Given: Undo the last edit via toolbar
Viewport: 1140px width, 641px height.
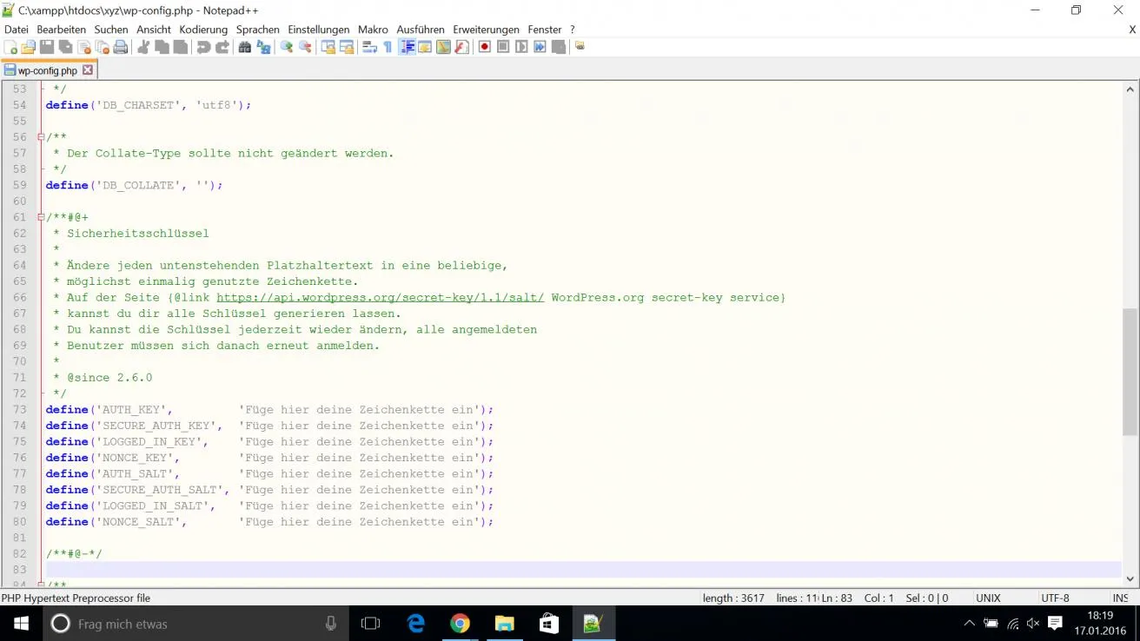Looking at the screenshot, I should [203, 47].
